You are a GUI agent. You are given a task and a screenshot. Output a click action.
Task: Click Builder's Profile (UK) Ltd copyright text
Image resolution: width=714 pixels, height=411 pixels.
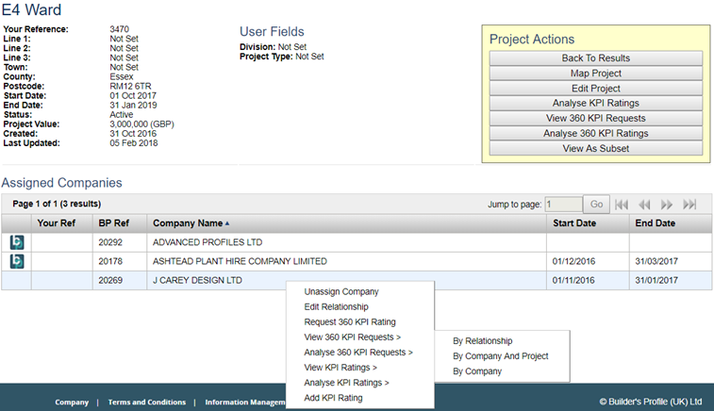click(x=650, y=402)
